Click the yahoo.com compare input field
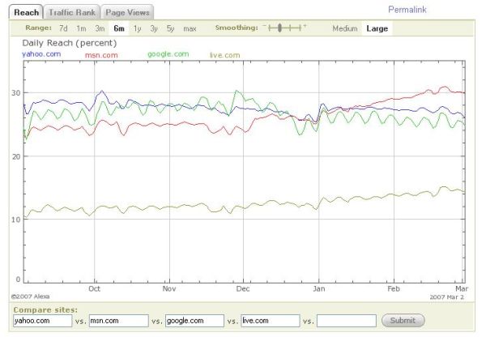 click(42, 321)
